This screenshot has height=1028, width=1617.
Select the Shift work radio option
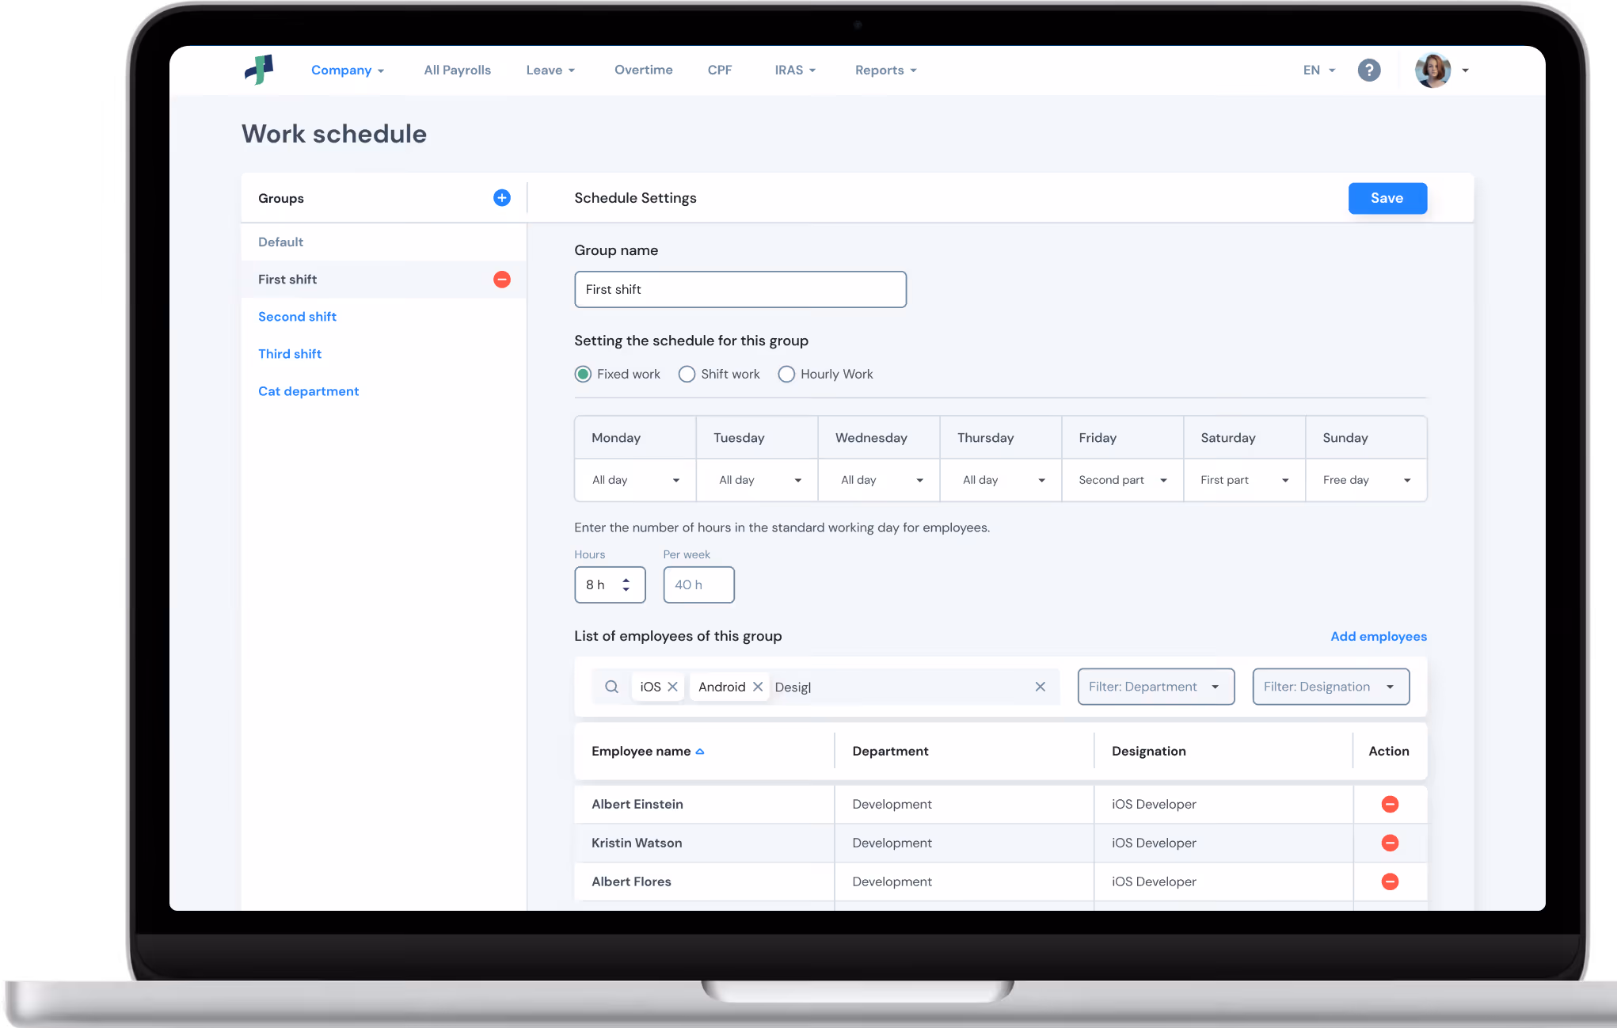click(x=687, y=374)
